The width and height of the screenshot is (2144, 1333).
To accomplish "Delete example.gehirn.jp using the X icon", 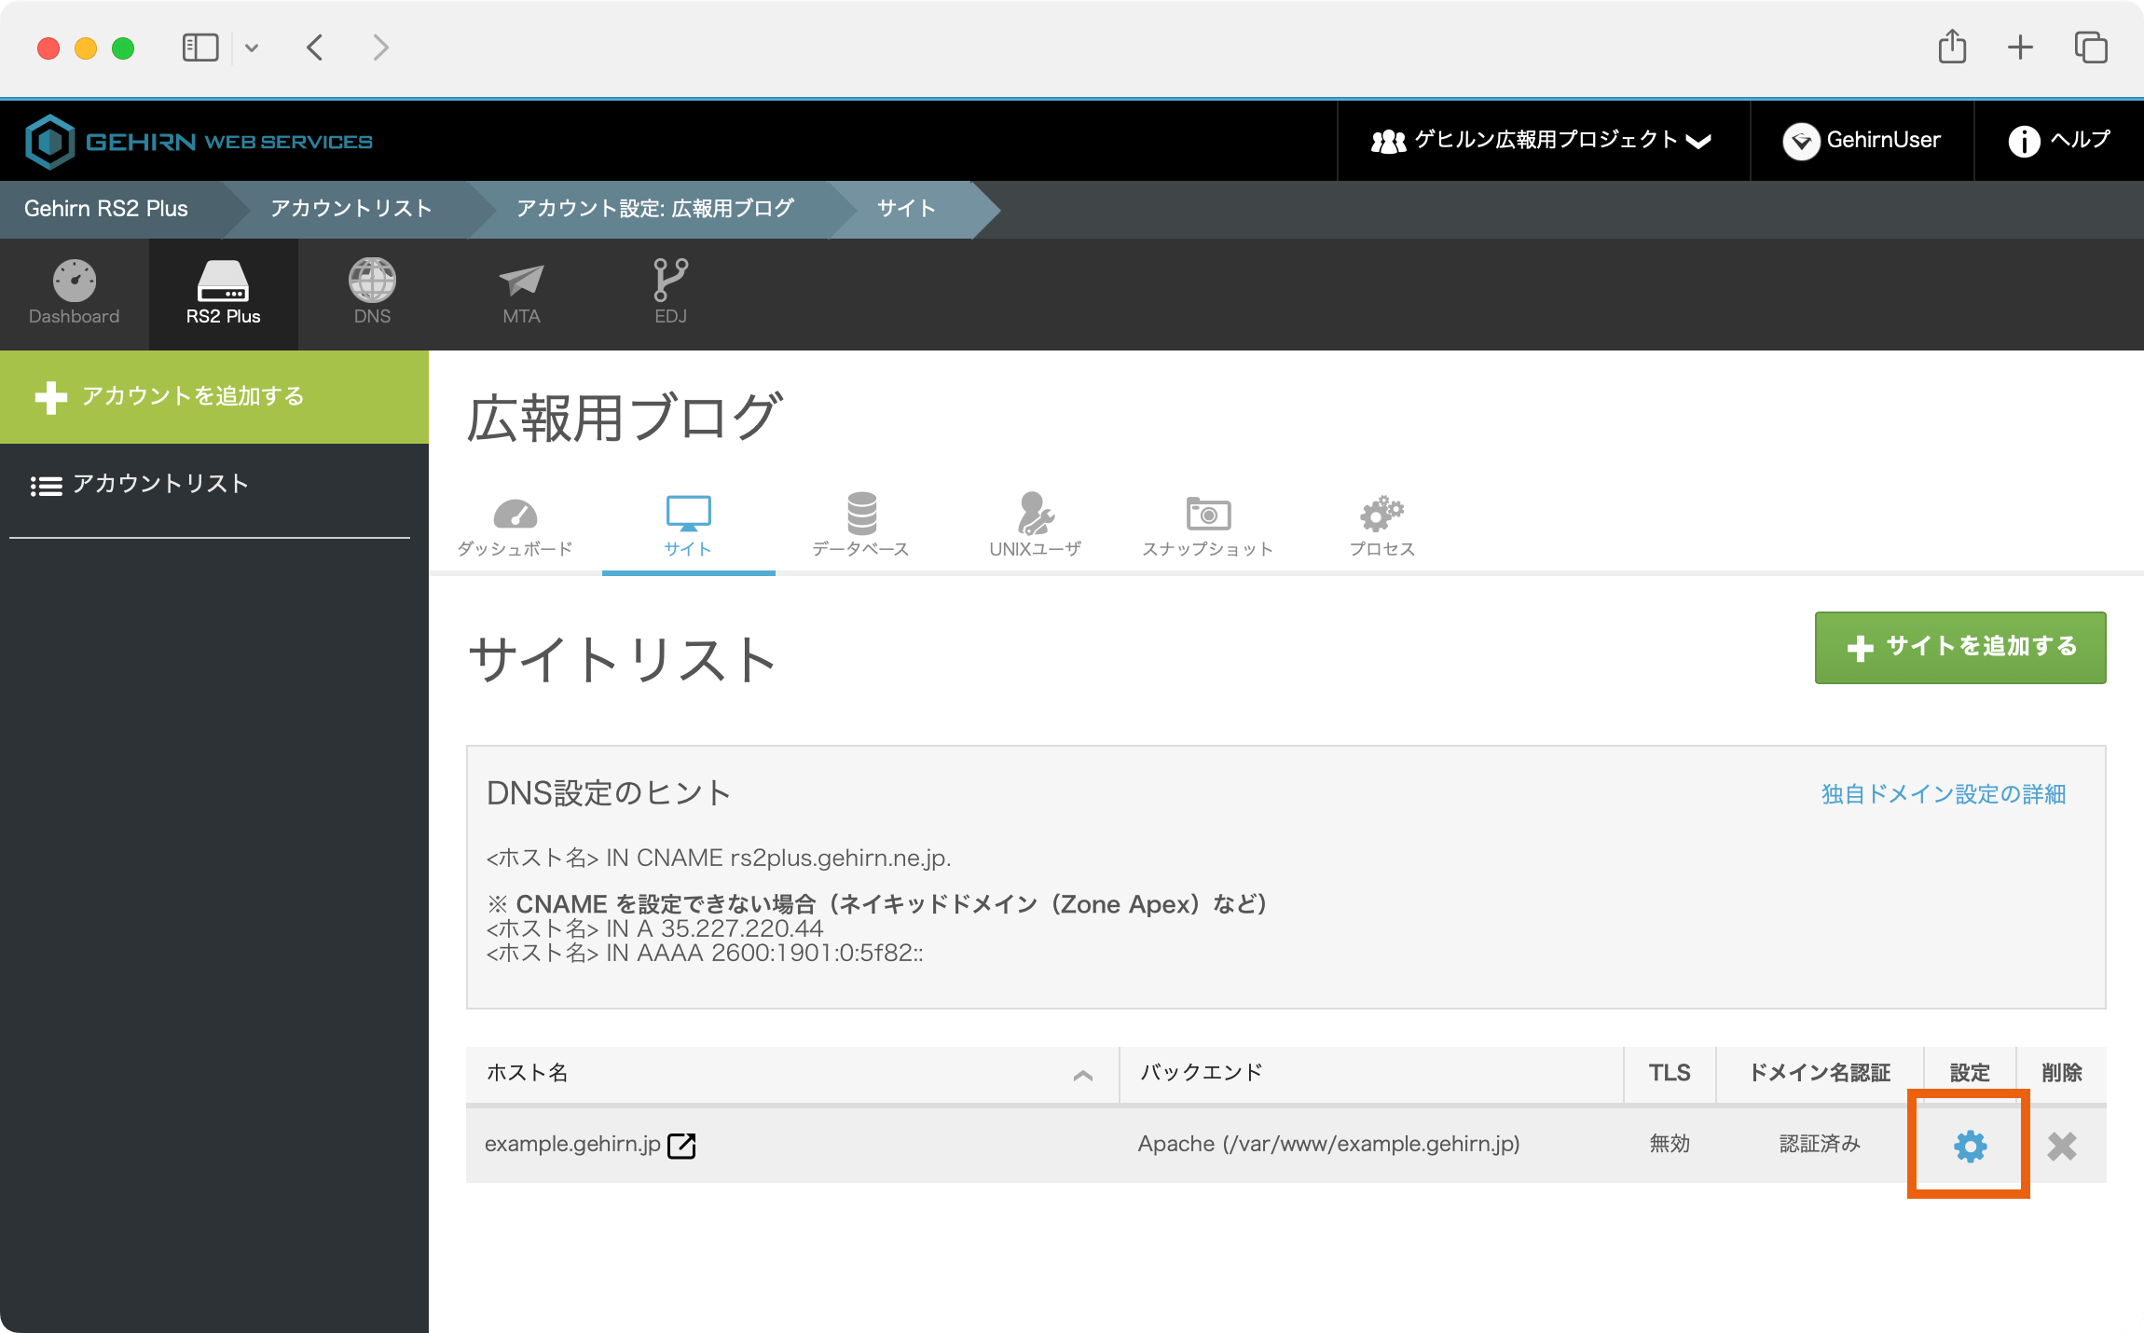I will click(2063, 1146).
